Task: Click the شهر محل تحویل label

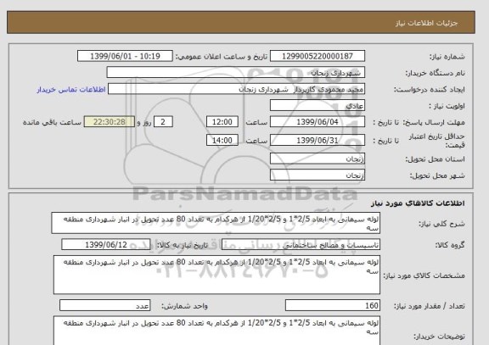Action: click(x=437, y=175)
